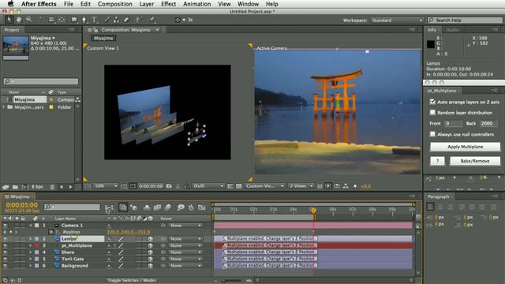Viewport: 505px width, 284px height.
Task: Select the Puppet Pin tool
Action: tap(152, 20)
